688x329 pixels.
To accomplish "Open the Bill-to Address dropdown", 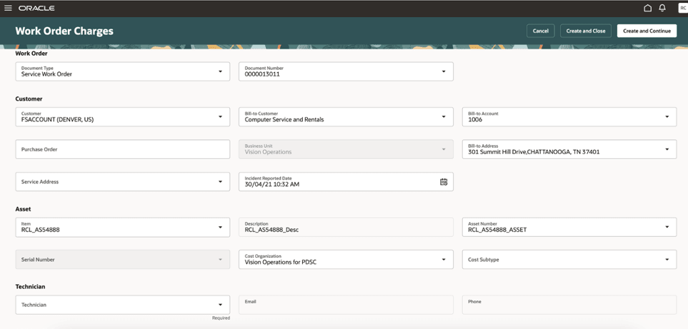I will [667, 149].
